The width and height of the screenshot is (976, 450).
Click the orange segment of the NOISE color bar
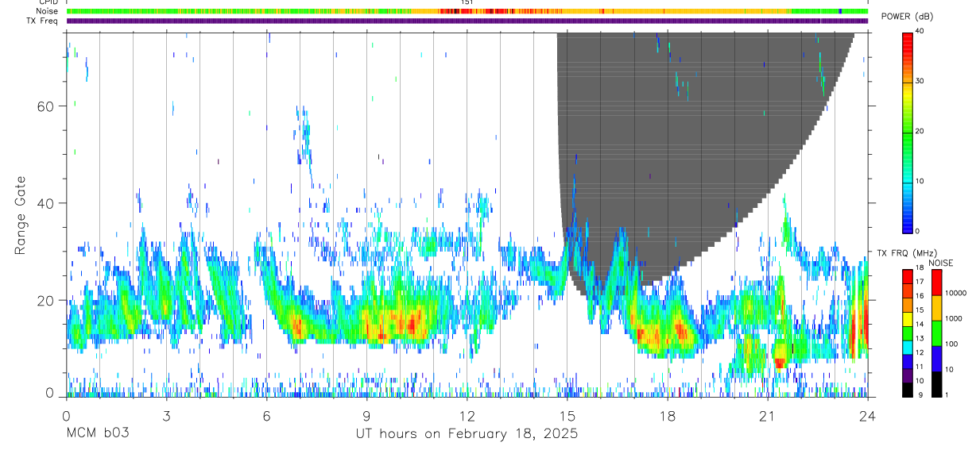[x=936, y=308]
